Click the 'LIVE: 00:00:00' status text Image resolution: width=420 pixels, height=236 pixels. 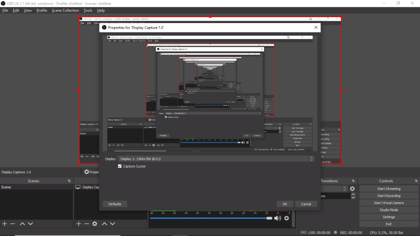[x=319, y=233]
